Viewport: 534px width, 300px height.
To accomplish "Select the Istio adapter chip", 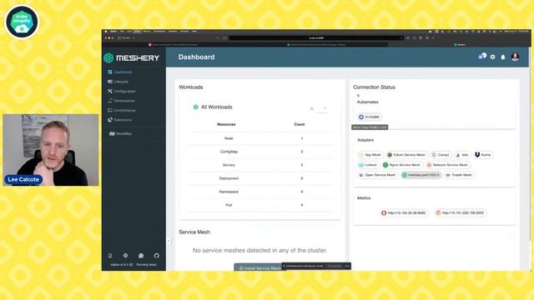I will click(462, 155).
